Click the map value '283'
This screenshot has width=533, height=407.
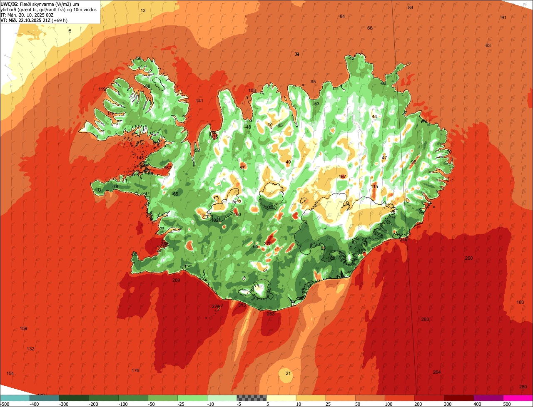click(x=425, y=319)
